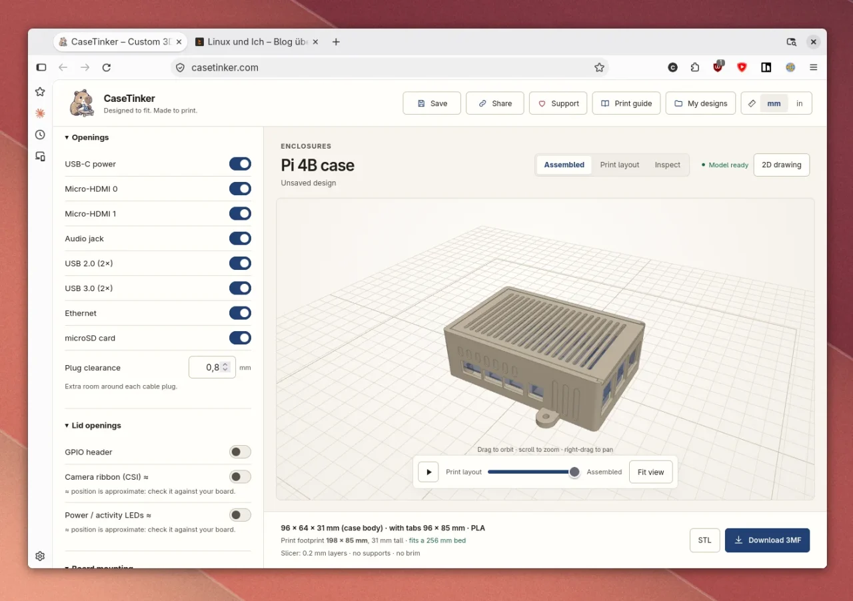Click the Plug clearance input field

point(212,367)
